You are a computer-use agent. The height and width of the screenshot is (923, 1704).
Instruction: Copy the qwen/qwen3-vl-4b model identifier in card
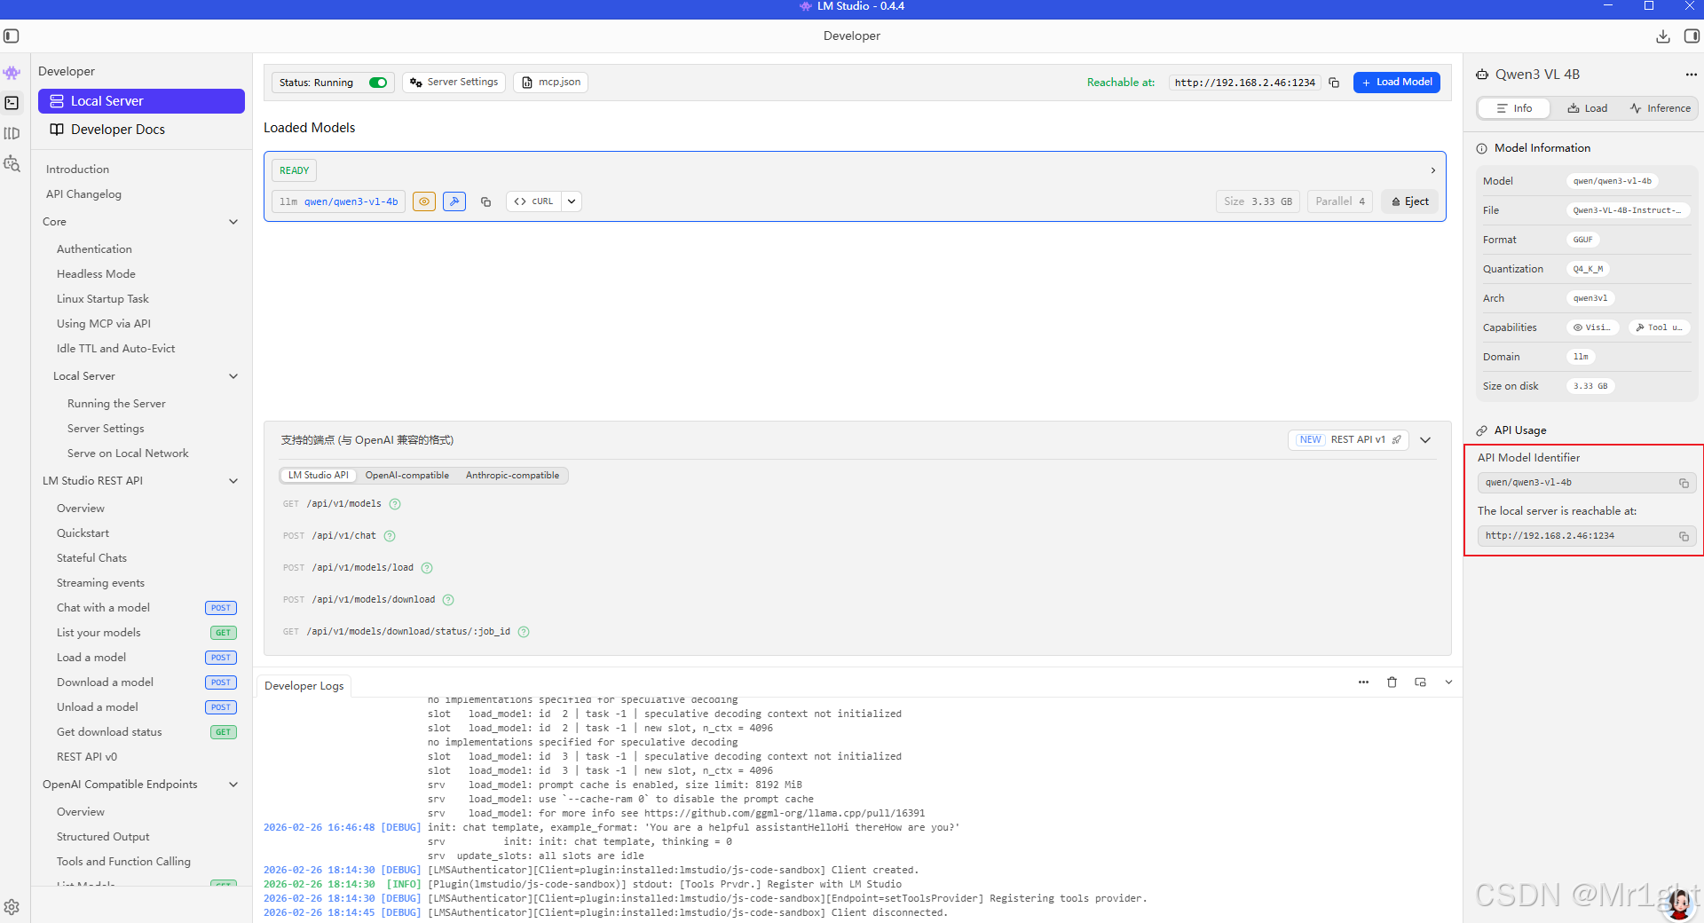[485, 201]
